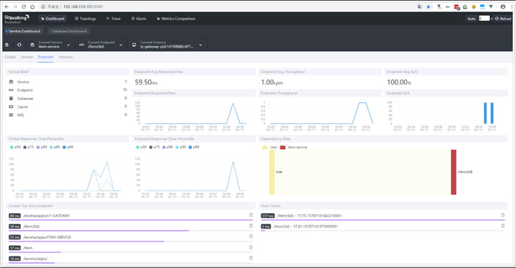
Task: Switch to the Instance tab
Action: pyautogui.click(x=65, y=57)
